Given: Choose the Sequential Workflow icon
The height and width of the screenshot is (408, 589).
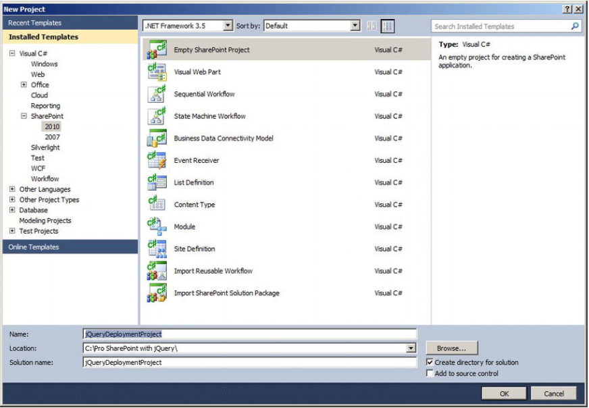Looking at the screenshot, I should click(157, 94).
